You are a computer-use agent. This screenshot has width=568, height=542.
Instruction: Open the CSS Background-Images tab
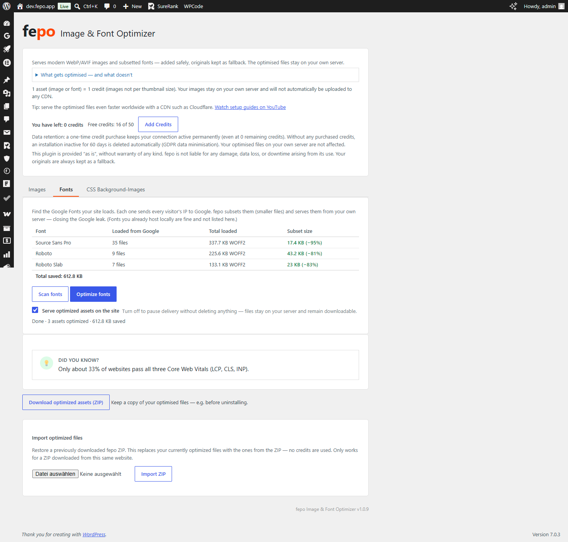click(x=116, y=189)
